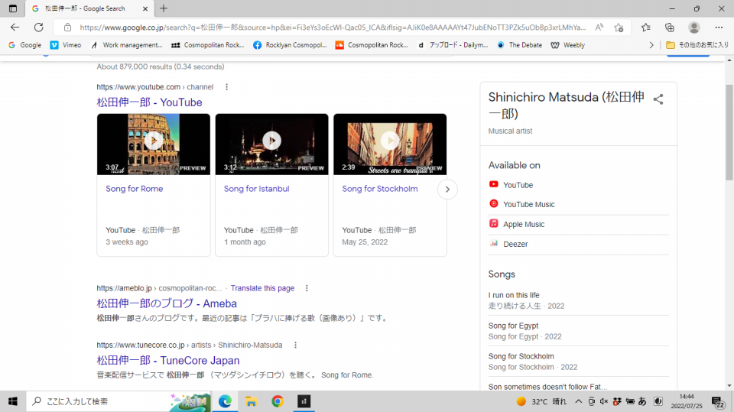
Task: Open the Favorites list icon
Action: [x=646, y=28]
